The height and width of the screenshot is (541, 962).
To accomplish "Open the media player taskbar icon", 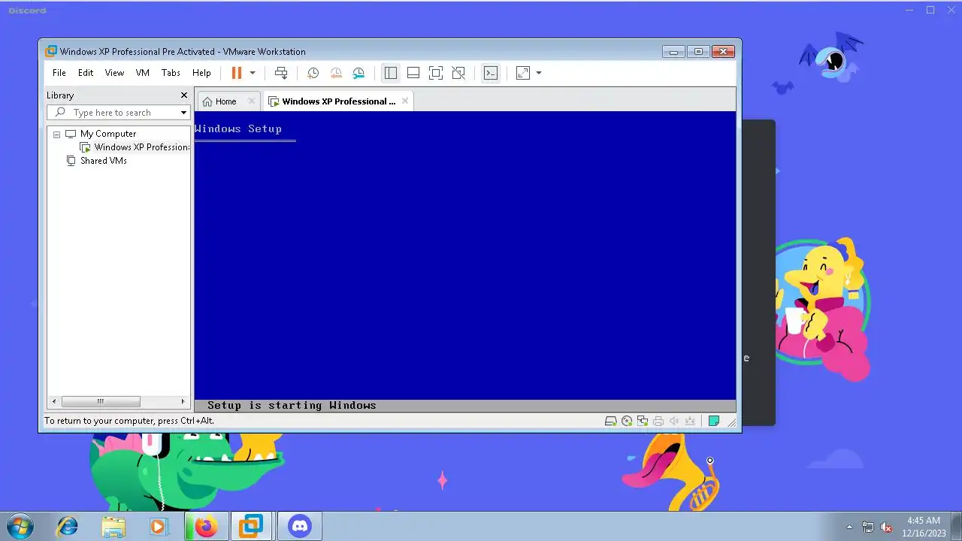I will [159, 526].
